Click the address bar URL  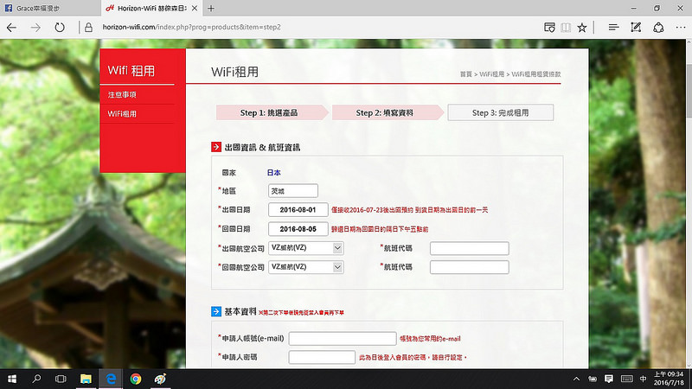(x=191, y=28)
